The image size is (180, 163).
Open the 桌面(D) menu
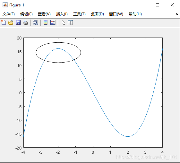pyautogui.click(x=97, y=14)
